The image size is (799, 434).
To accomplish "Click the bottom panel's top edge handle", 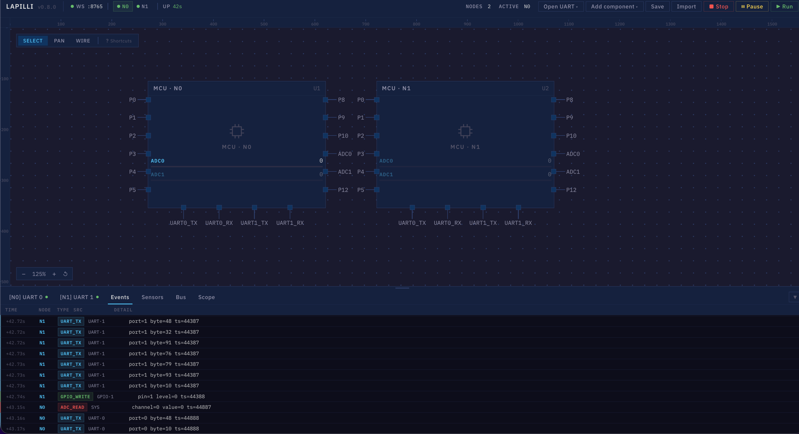I will pos(402,287).
